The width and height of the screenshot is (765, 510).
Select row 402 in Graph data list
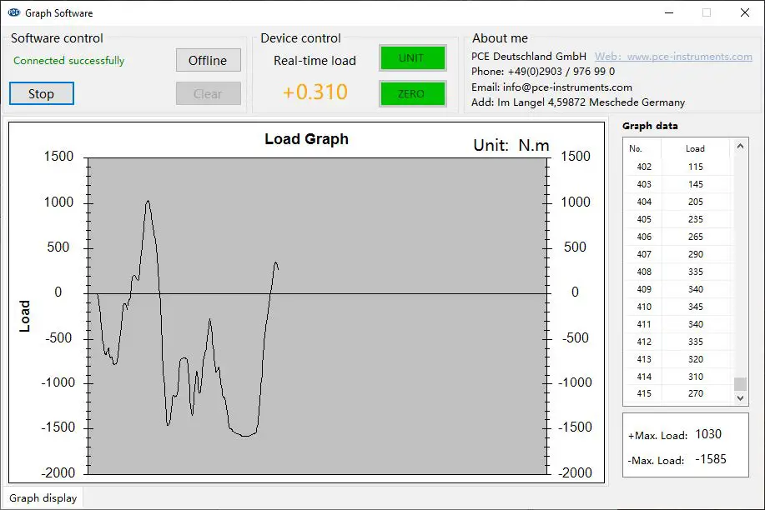[678, 167]
